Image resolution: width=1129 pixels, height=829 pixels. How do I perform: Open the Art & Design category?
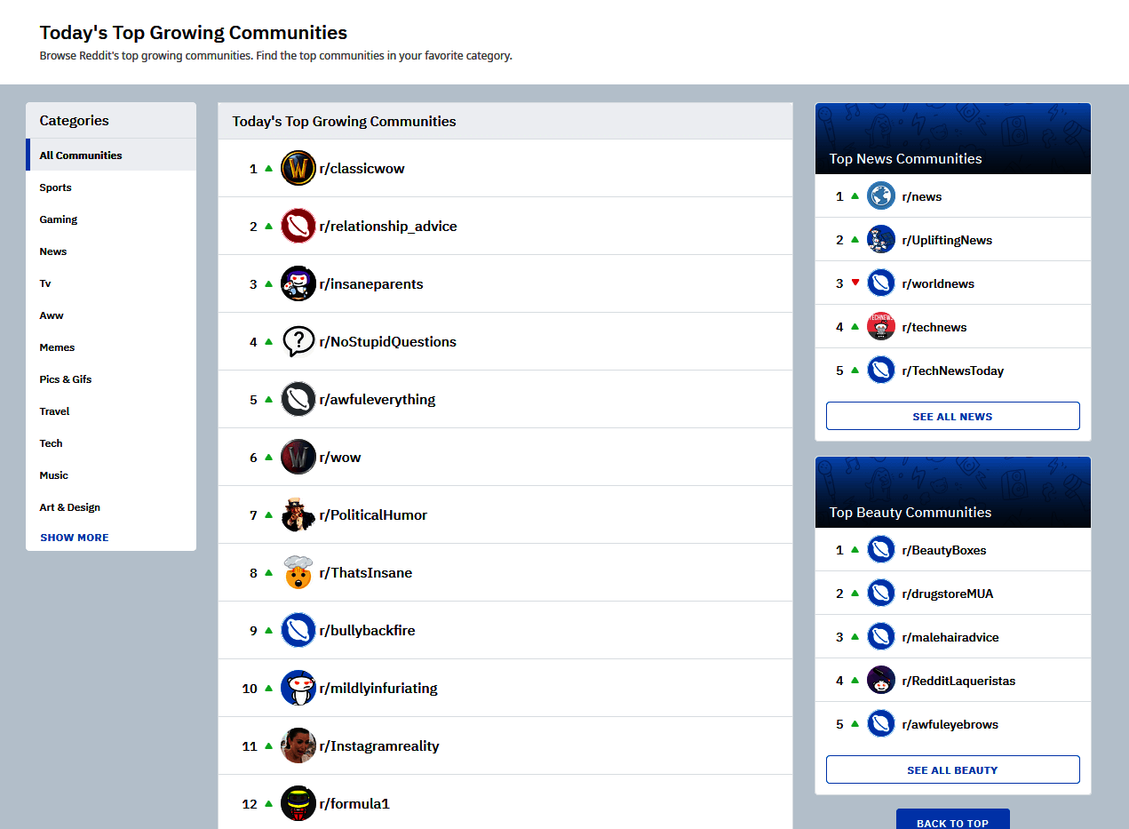point(70,507)
